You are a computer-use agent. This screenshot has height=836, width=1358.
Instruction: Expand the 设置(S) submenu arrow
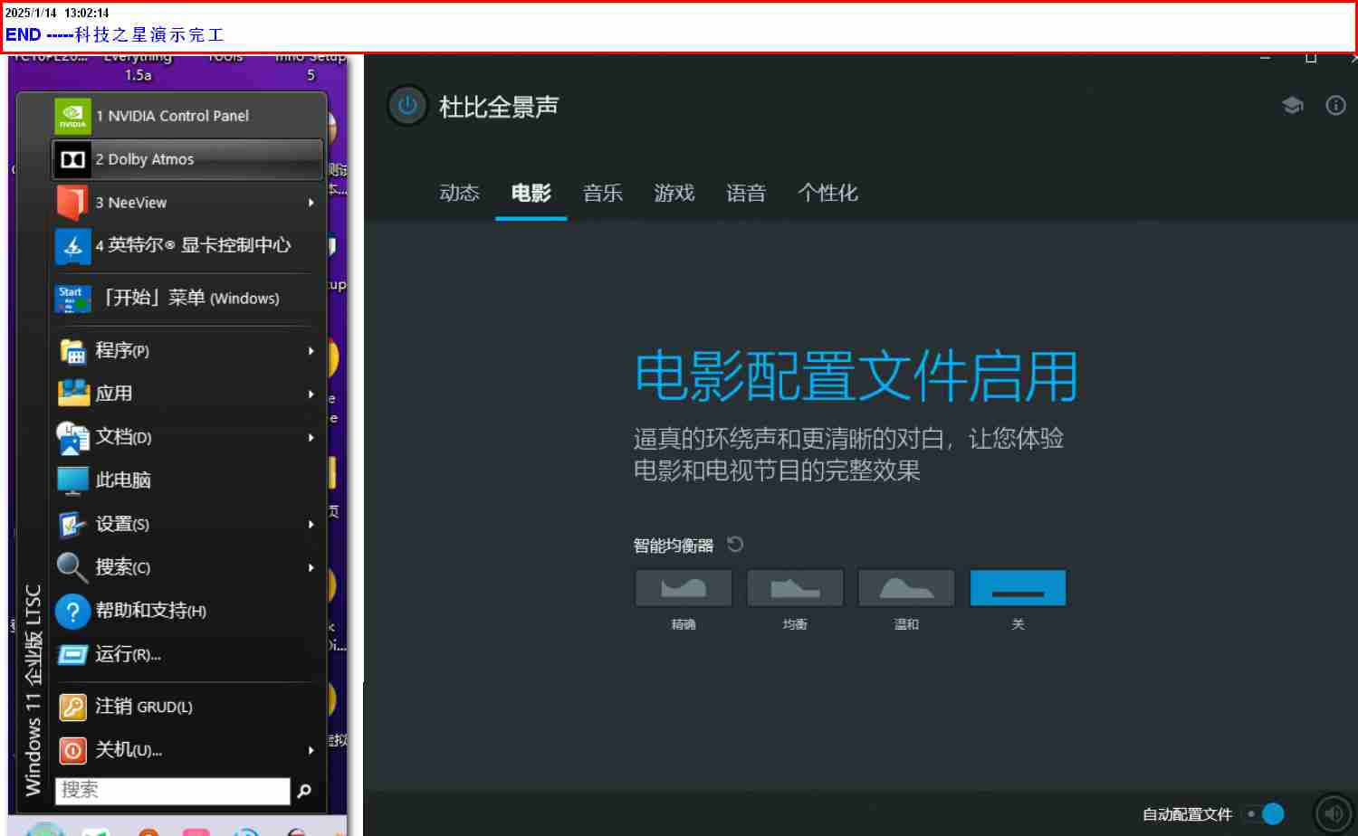tap(311, 525)
